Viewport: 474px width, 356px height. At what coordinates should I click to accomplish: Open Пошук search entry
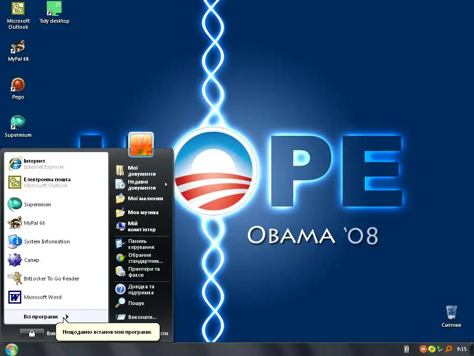click(142, 303)
